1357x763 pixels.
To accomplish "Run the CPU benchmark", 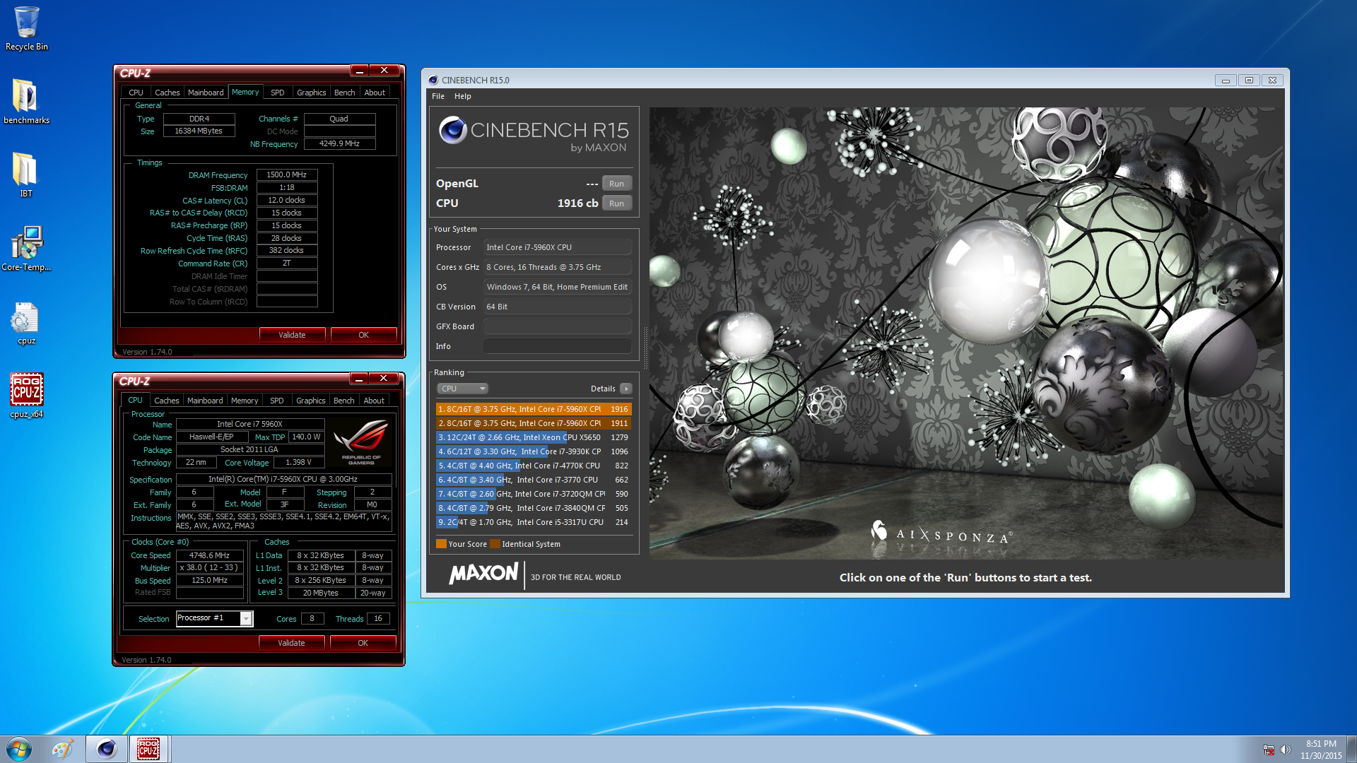I will tap(616, 203).
